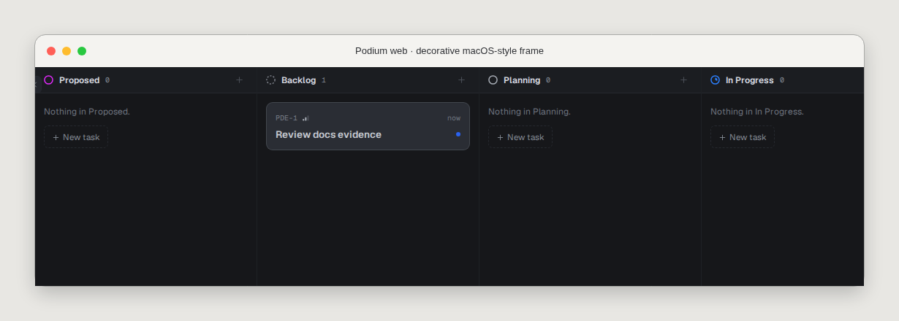Maximize the window with green button
899x321 pixels.
click(82, 51)
